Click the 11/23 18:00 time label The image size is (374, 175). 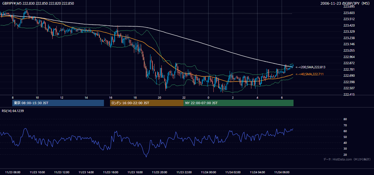click(135, 172)
